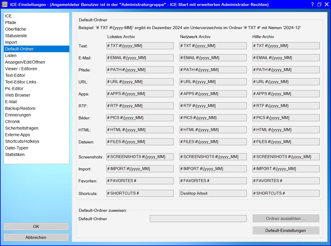Select Lokales Archiv Dateien FILES field
Screen dimensions: 331x246
point(140,142)
